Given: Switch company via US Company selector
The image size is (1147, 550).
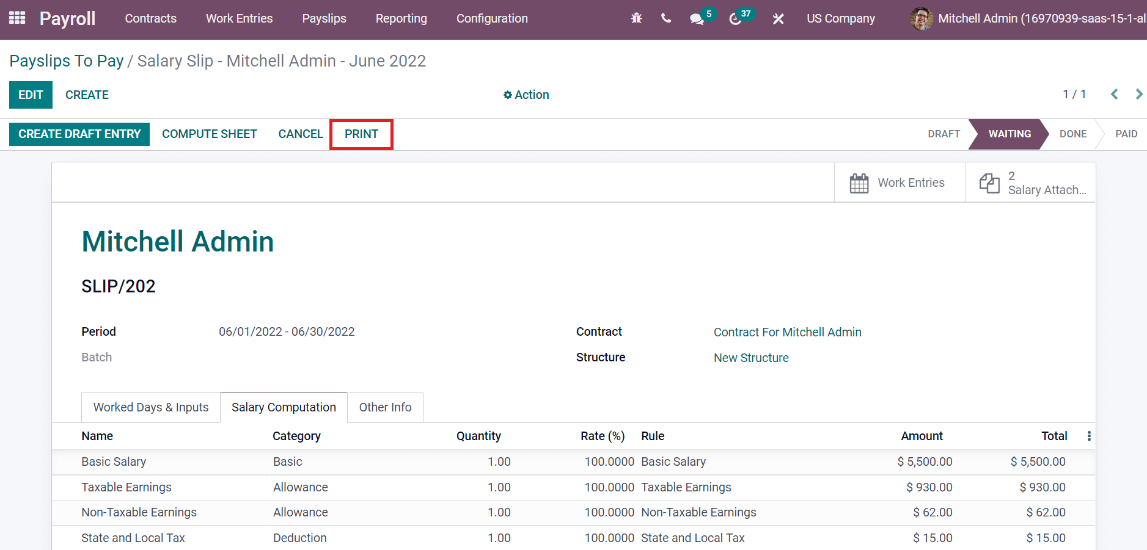Looking at the screenshot, I should click(x=840, y=18).
